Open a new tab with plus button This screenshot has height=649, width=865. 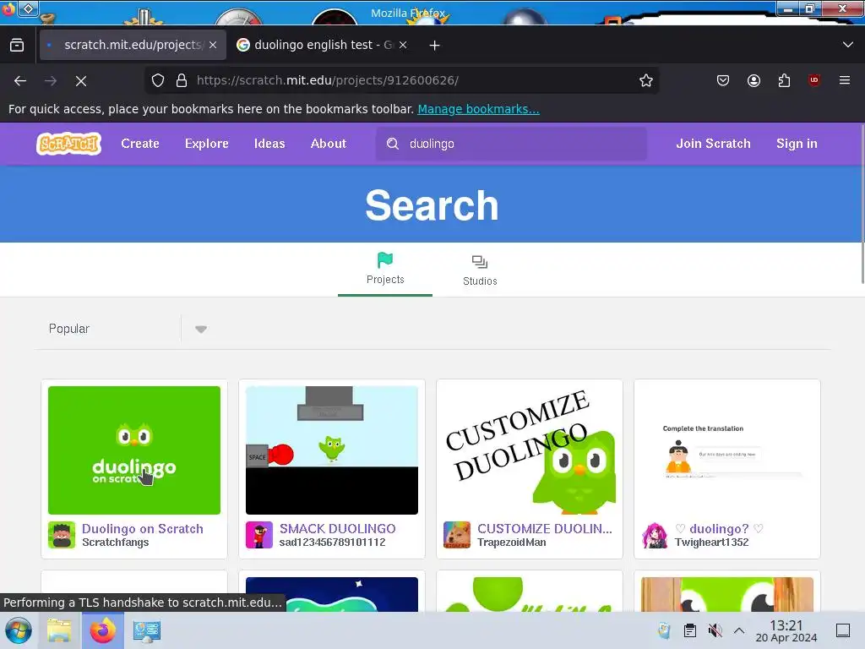(435, 46)
